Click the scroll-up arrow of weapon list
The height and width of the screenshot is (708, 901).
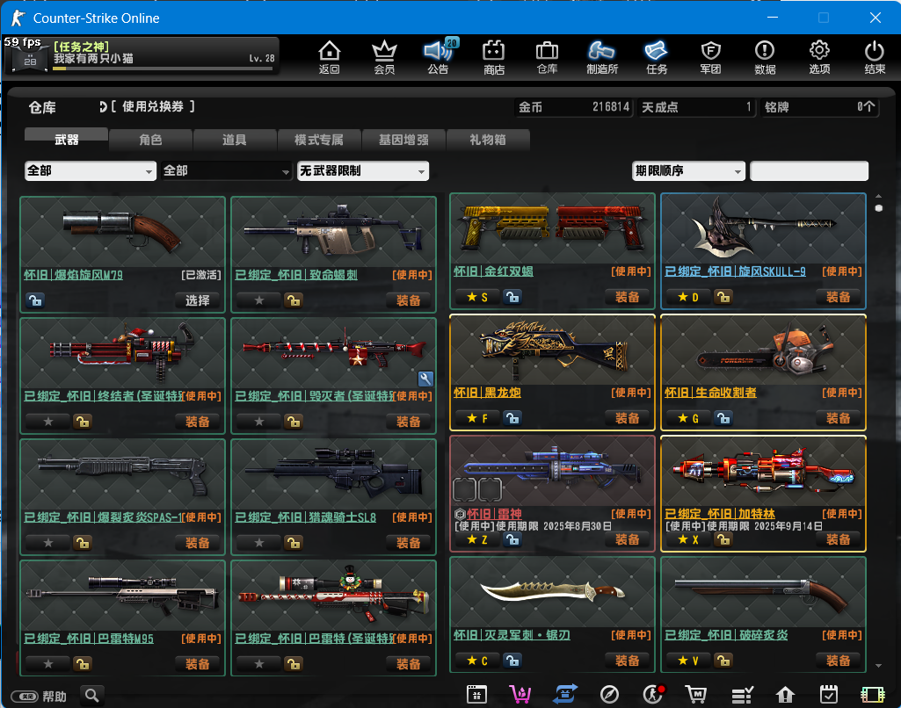(x=879, y=197)
